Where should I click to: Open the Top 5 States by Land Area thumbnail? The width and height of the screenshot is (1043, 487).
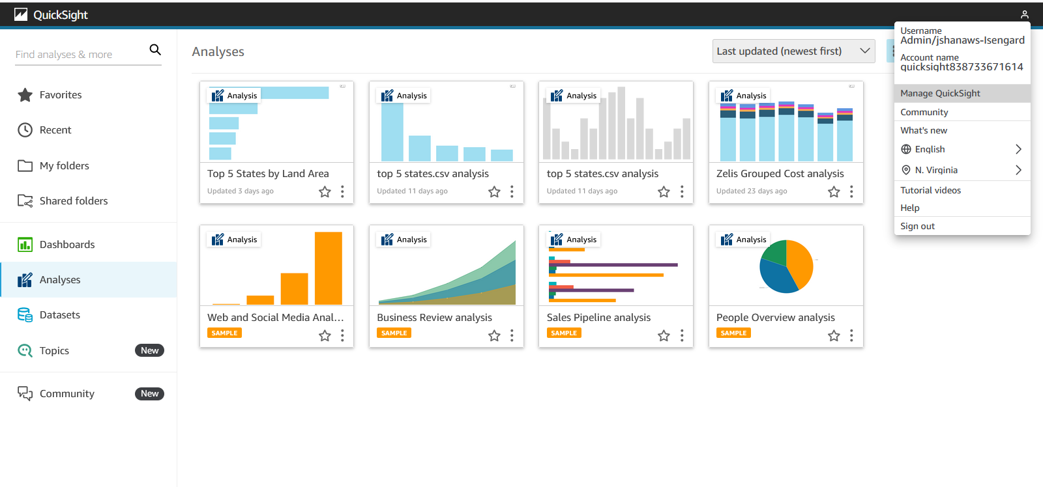point(276,122)
